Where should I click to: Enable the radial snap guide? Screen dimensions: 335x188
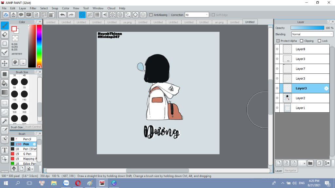[x=113, y=15]
